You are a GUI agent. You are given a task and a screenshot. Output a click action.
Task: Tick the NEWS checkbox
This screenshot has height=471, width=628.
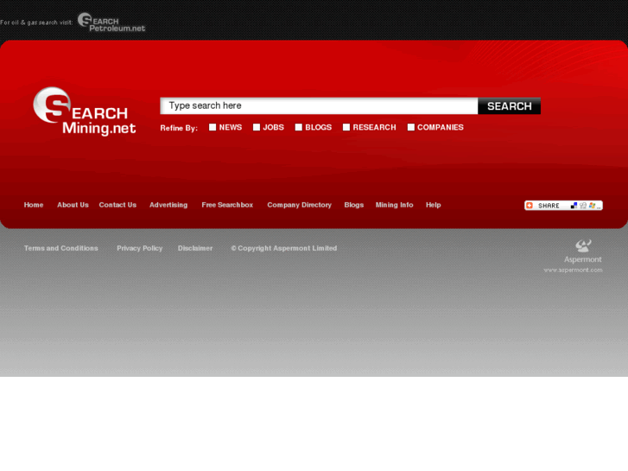[x=213, y=127]
